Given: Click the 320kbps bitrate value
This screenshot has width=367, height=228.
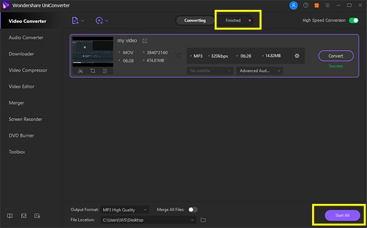Looking at the screenshot, I should click(220, 56).
